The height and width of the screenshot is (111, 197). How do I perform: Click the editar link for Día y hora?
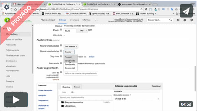[91, 57]
